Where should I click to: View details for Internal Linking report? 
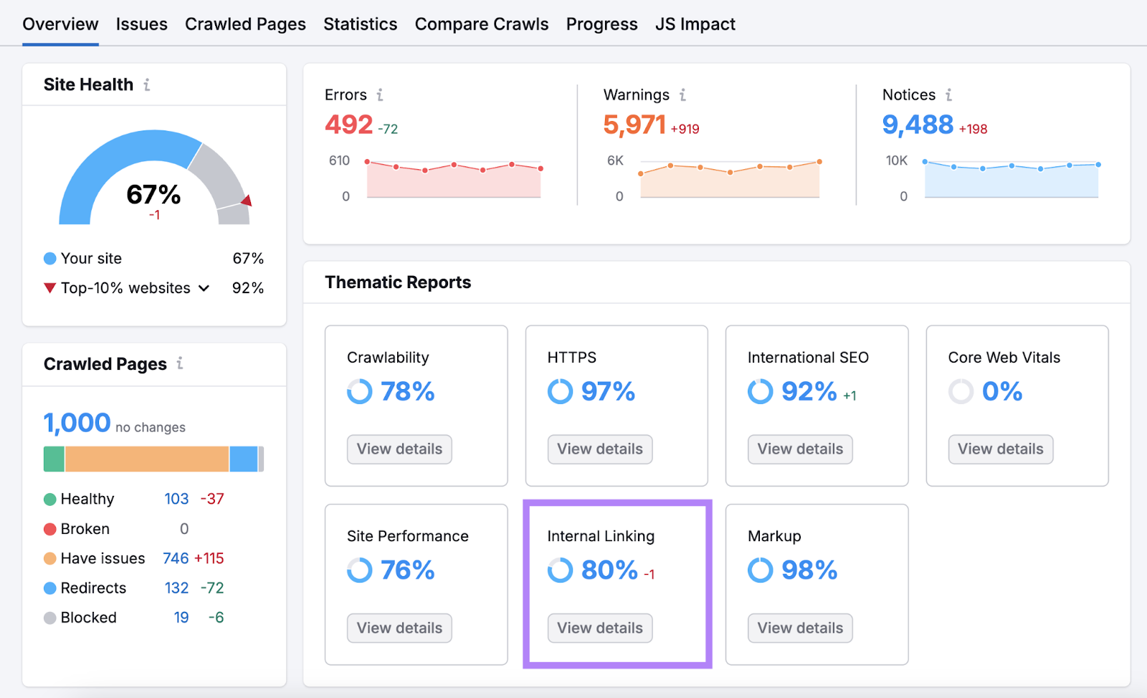coord(600,628)
